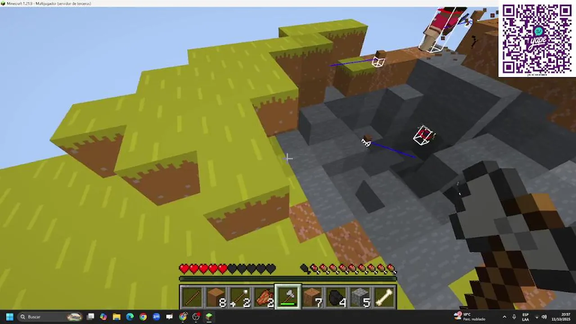Open File Explorer from the taskbar

[x=117, y=317]
